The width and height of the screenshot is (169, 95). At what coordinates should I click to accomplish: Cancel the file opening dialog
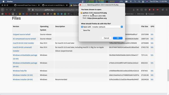pos(106,38)
